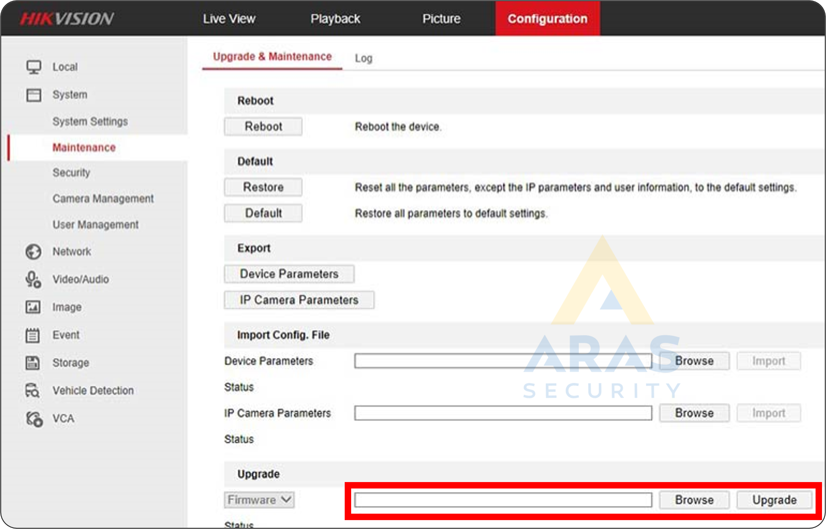Click the VCA icon

click(34, 419)
